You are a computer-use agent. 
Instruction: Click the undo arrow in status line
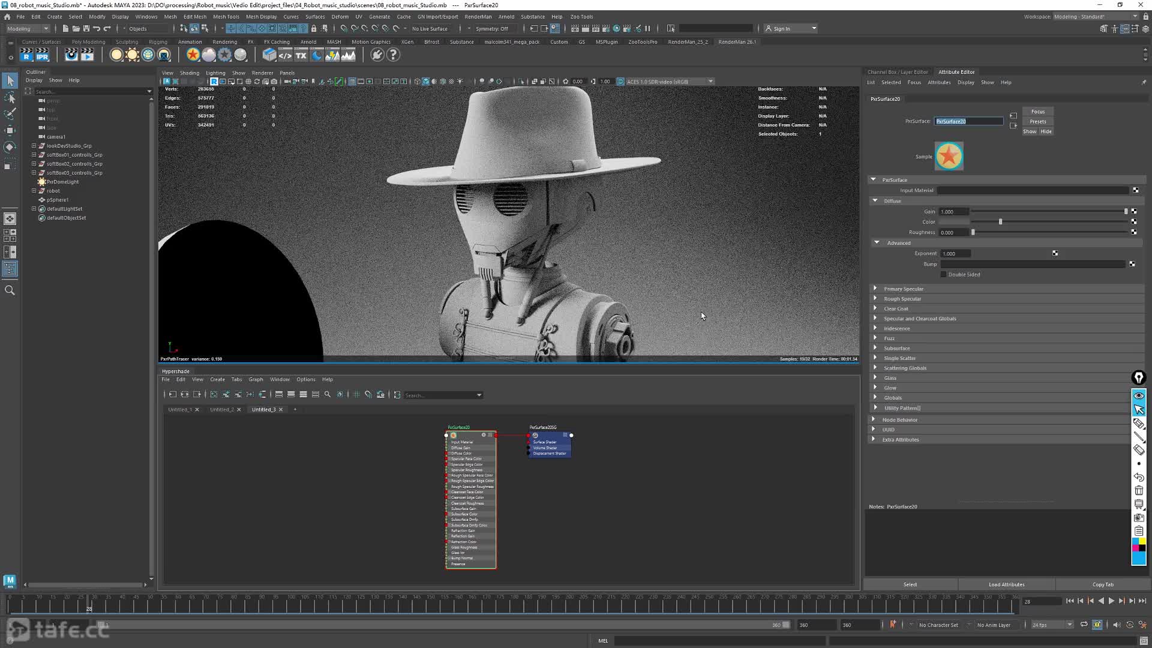point(97,29)
